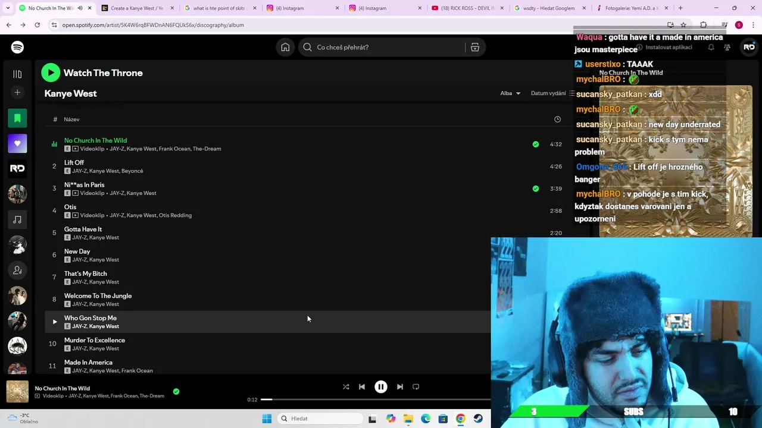The image size is (762, 428).
Task: Select the New Day track
Action: 77,251
